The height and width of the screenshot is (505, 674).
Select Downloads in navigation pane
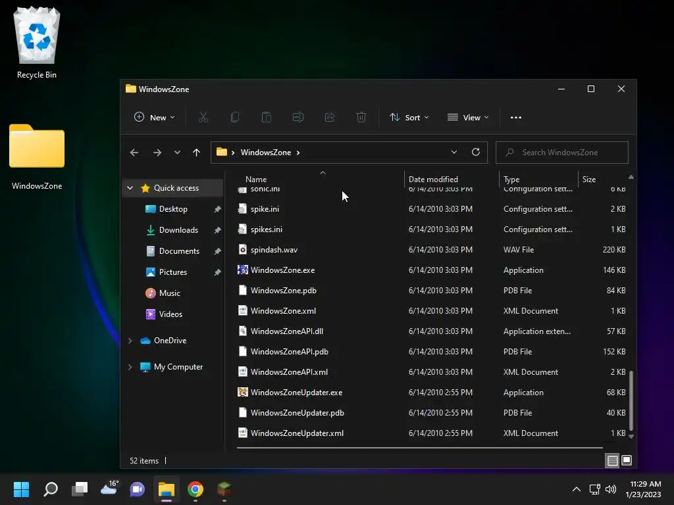tap(178, 230)
